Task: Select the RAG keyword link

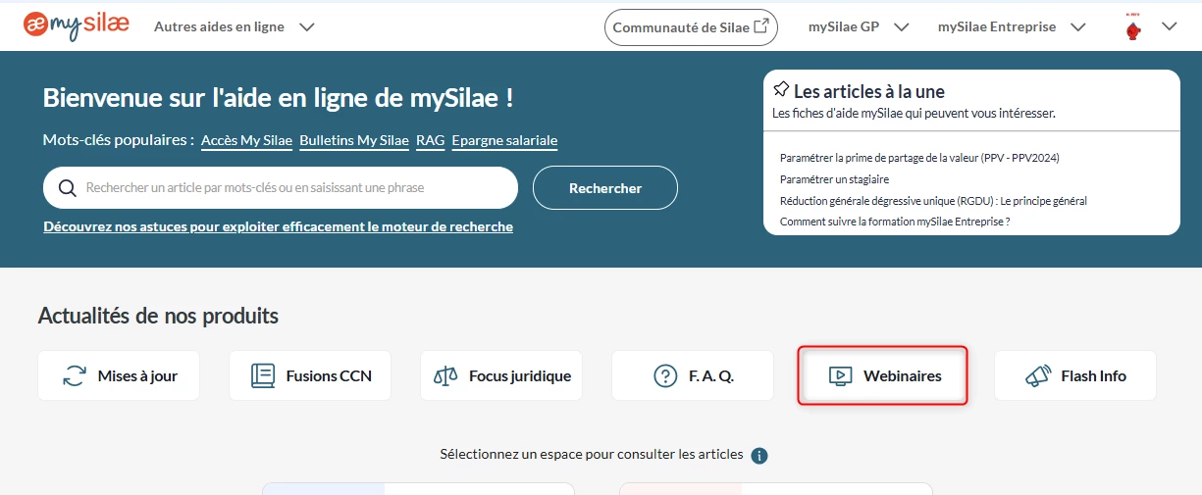Action: (x=430, y=140)
